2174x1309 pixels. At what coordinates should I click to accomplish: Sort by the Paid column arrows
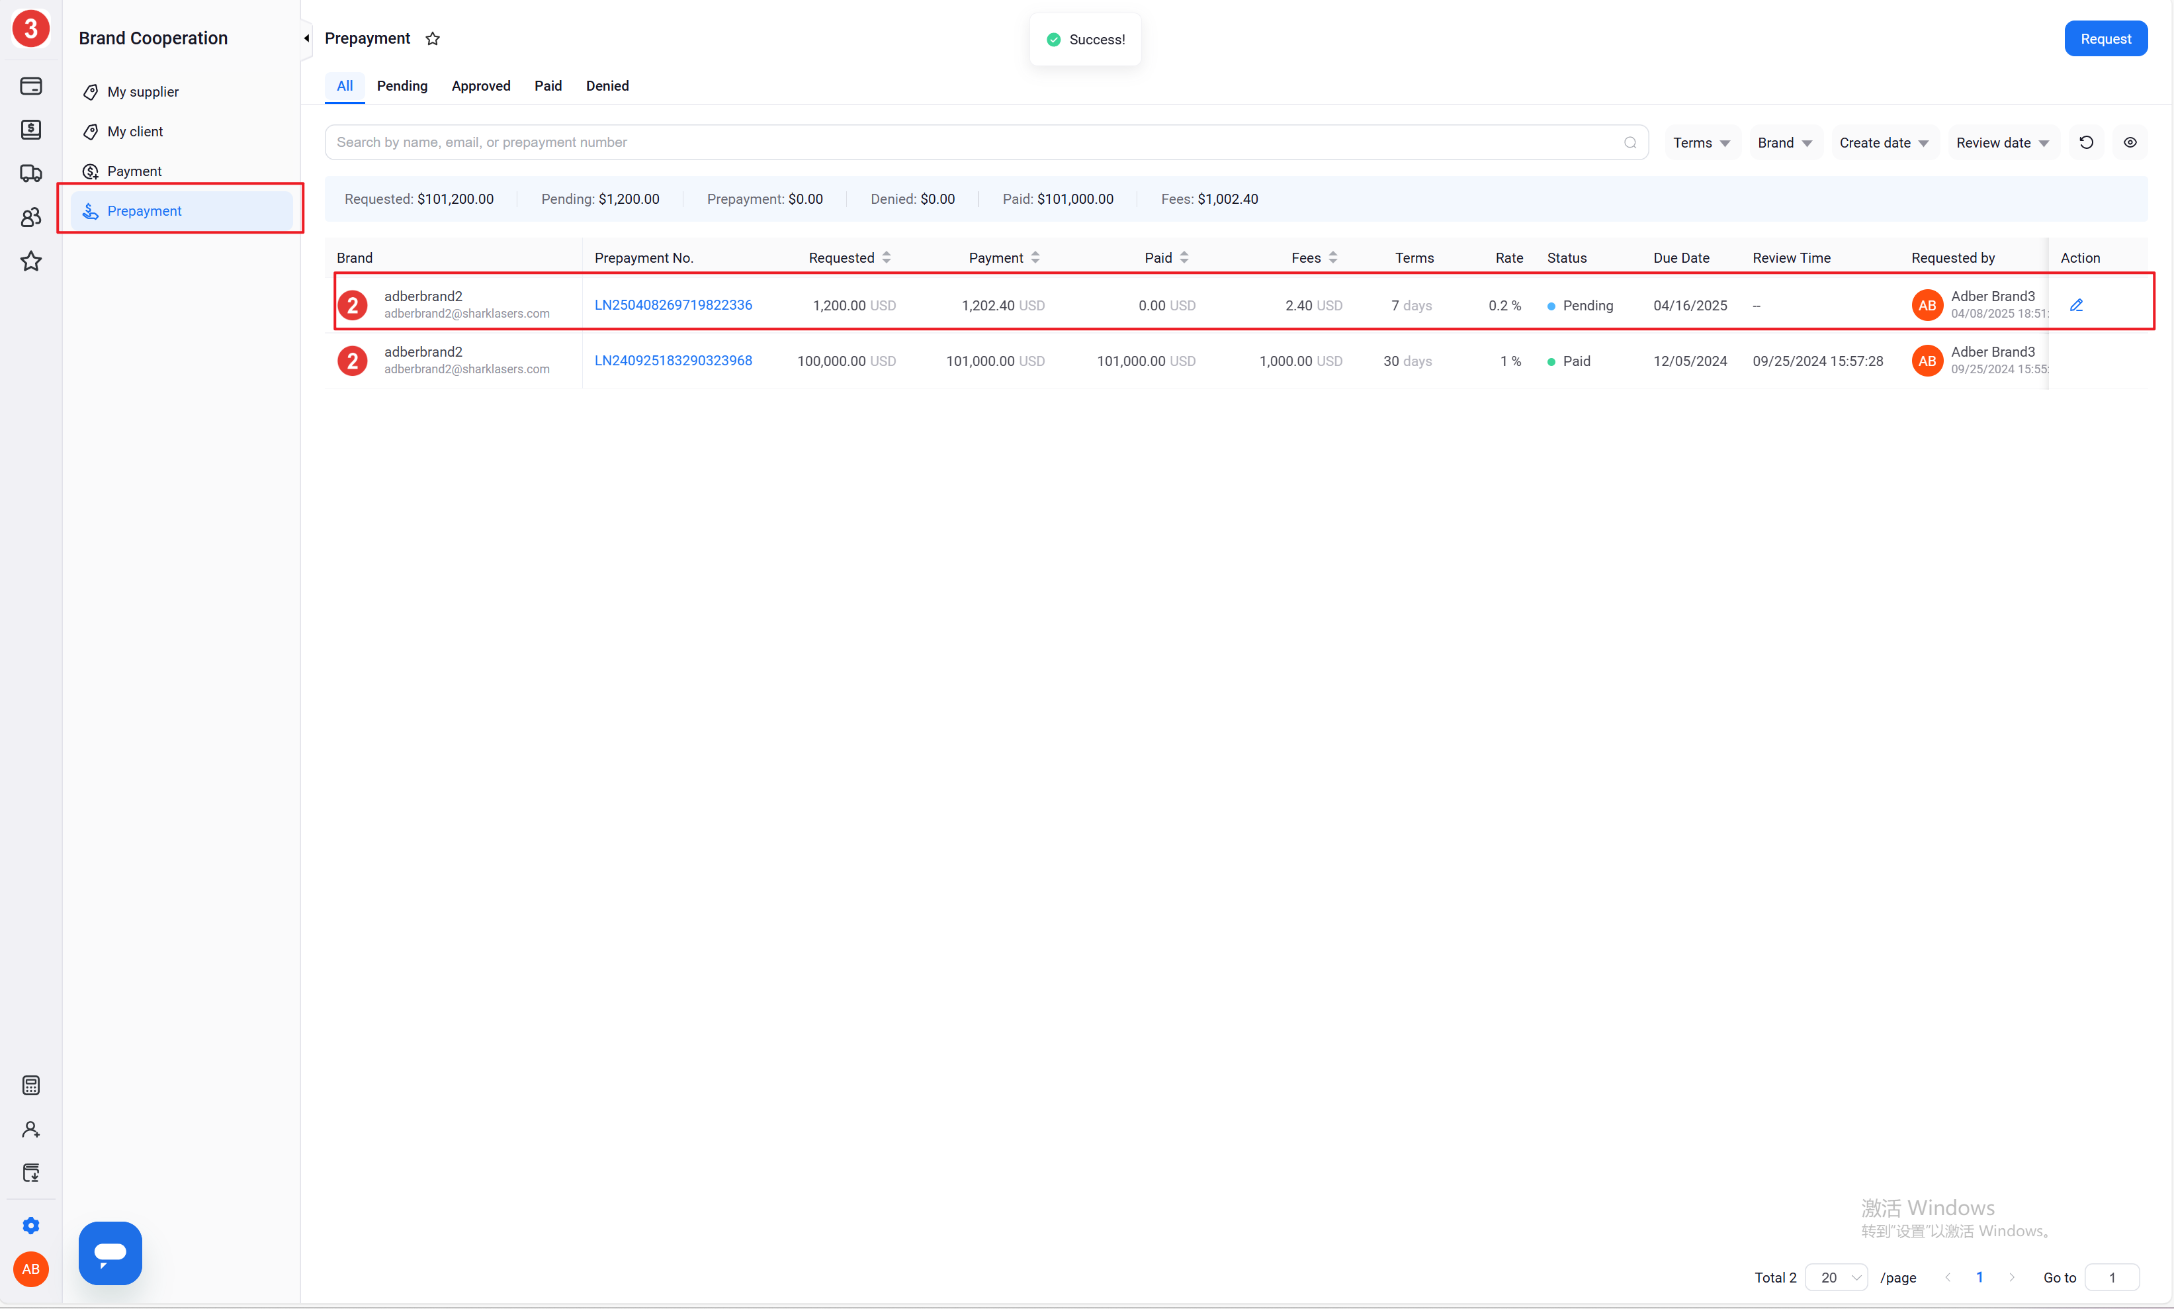pos(1184,257)
